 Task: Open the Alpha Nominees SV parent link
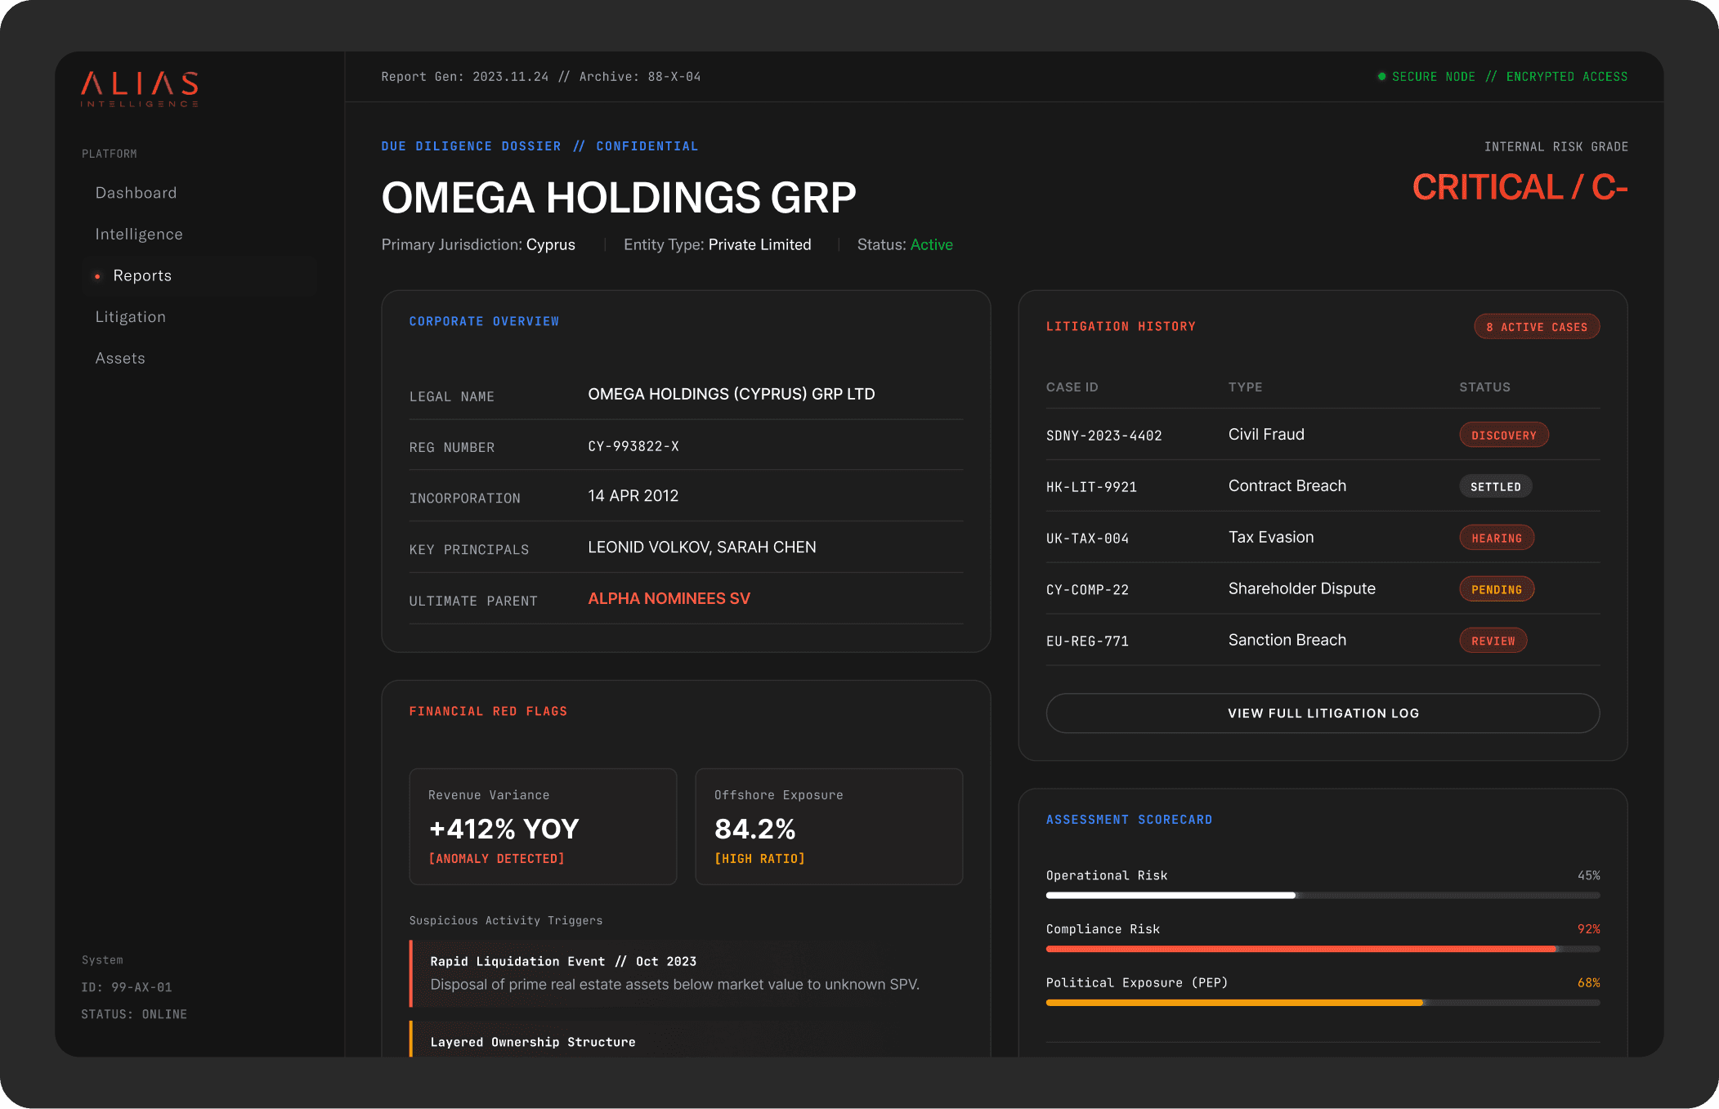(x=669, y=598)
